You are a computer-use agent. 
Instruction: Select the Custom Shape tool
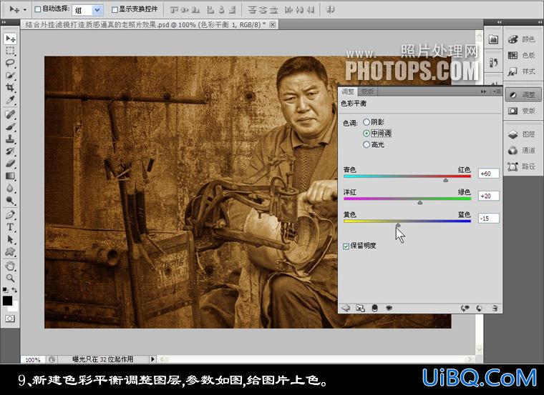[x=10, y=251]
